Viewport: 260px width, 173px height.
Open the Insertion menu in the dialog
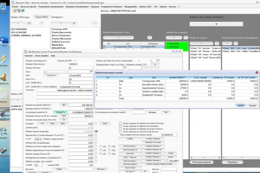(x=28, y=56)
